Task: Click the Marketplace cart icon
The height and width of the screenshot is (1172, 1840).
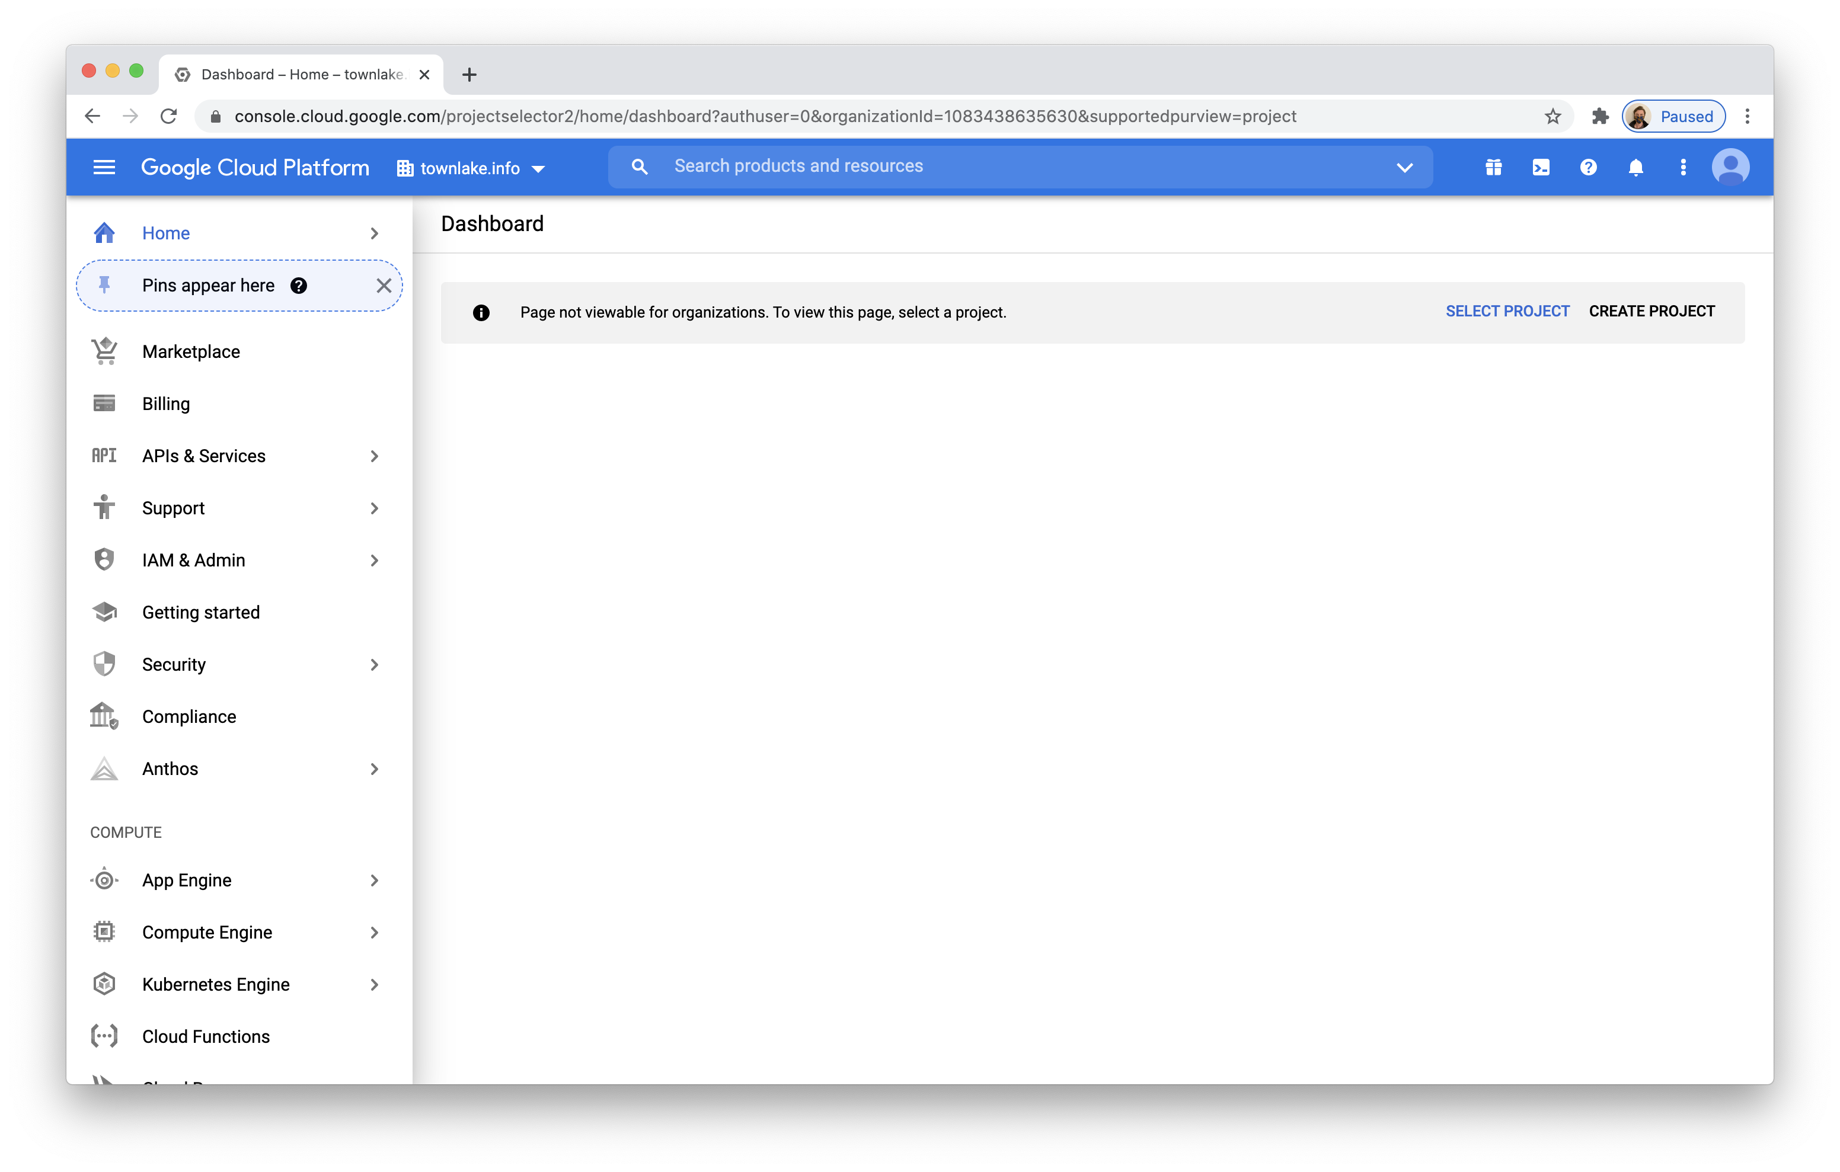Action: [x=104, y=351]
